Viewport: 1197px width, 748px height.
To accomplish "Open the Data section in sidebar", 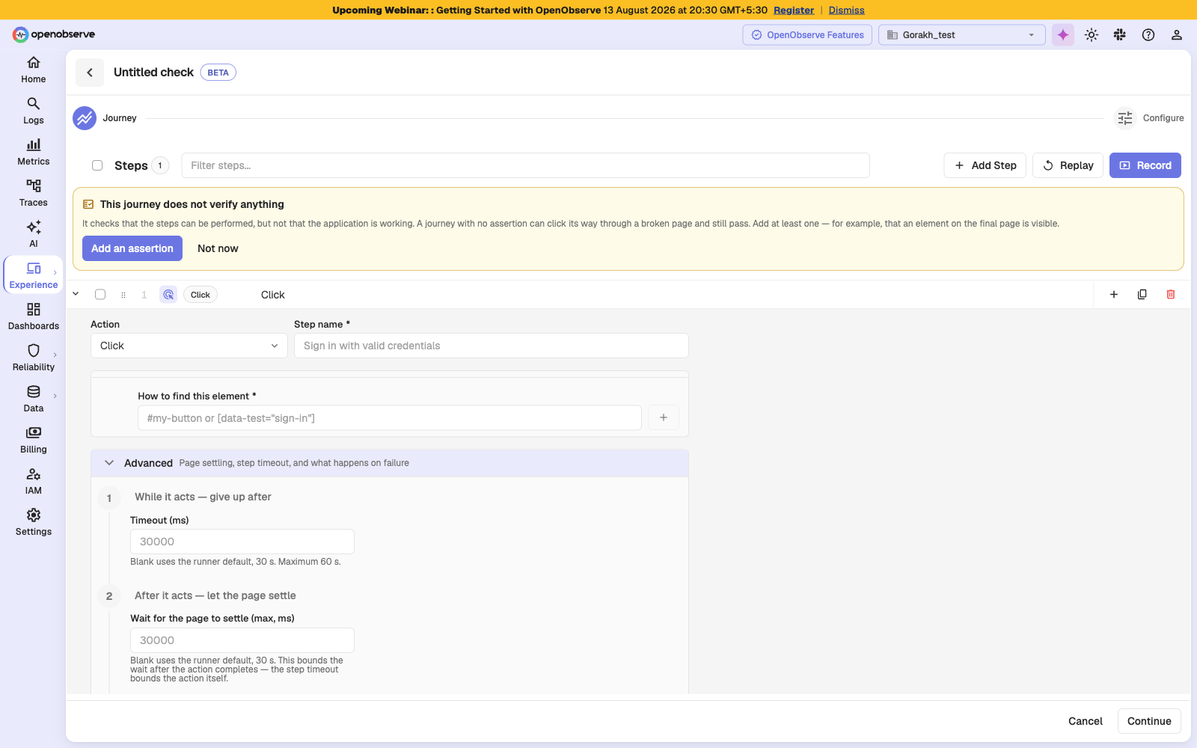I will 33,399.
